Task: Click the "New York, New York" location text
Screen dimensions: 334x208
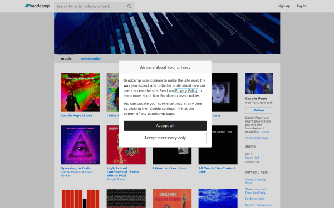Action: point(259,103)
